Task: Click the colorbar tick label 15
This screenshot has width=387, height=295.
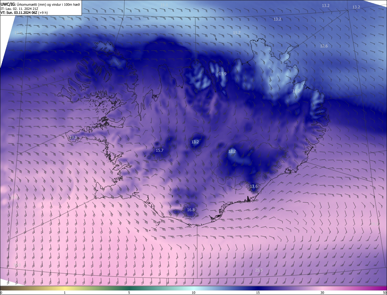Action: click(258, 293)
